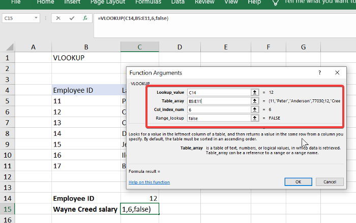356x223 pixels.
Task: Open the Home tab
Action: click(x=45, y=2)
